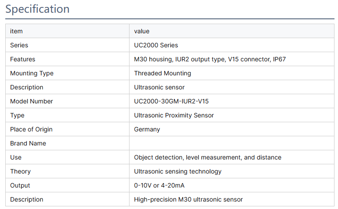Click the Specification heading
The image size is (338, 209).
(37, 9)
